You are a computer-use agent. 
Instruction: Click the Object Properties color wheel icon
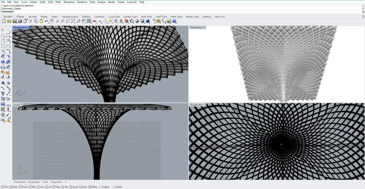click(x=132, y=21)
